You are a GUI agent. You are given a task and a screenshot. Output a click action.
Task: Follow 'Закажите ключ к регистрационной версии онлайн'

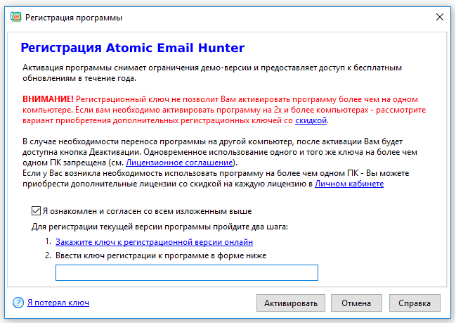(x=154, y=242)
